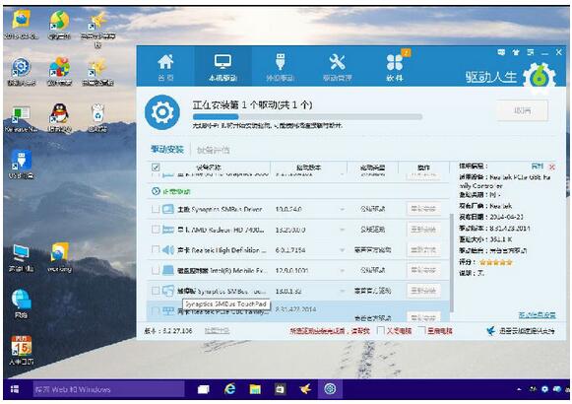Click the blue link beside details panel red X
The height and width of the screenshot is (404, 572).
(x=538, y=167)
